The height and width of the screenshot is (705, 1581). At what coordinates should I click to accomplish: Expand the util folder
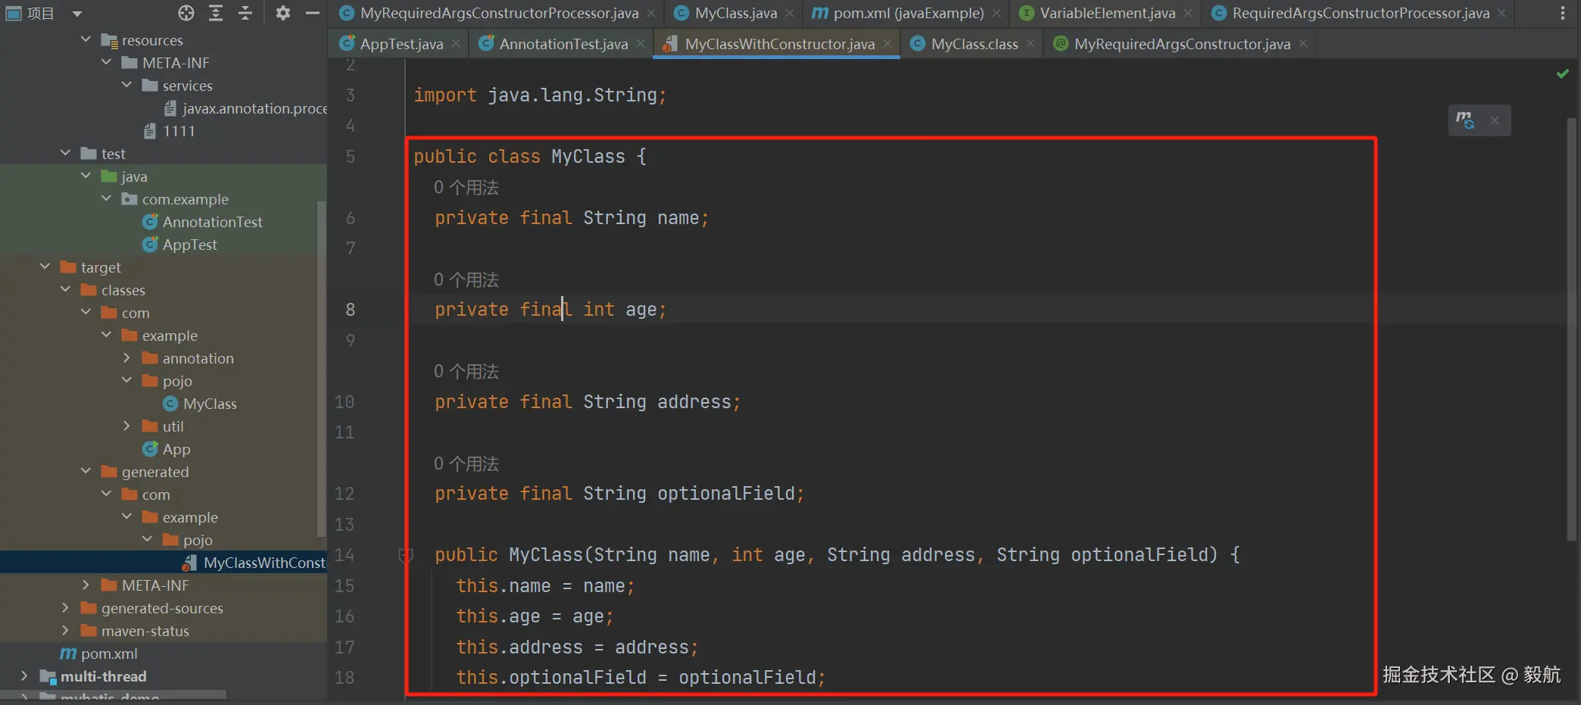coord(126,426)
